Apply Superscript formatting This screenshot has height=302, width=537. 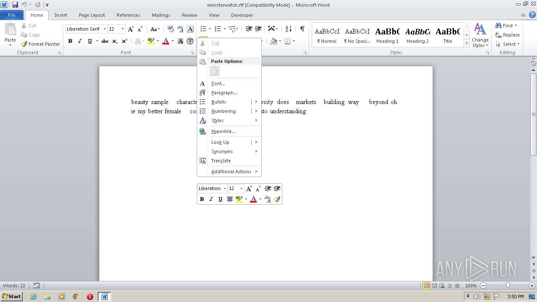pyautogui.click(x=125, y=41)
